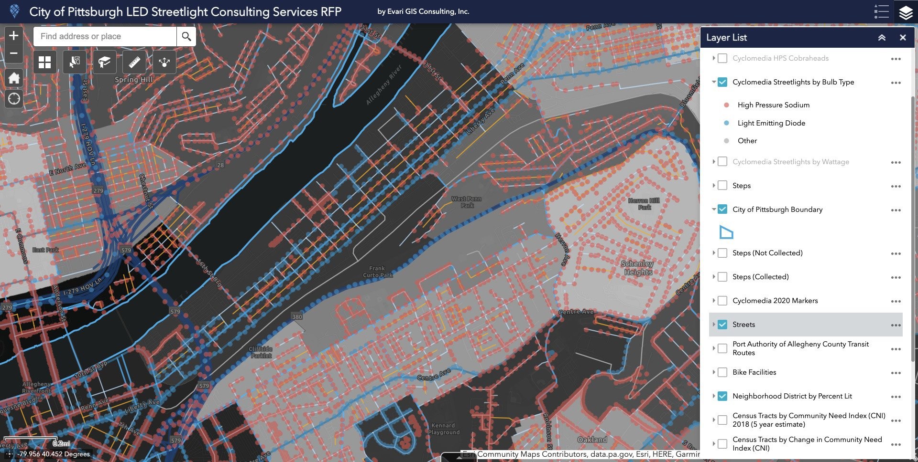Viewport: 918px width, 462px height.
Task: Open the legend widget in header
Action: click(881, 11)
